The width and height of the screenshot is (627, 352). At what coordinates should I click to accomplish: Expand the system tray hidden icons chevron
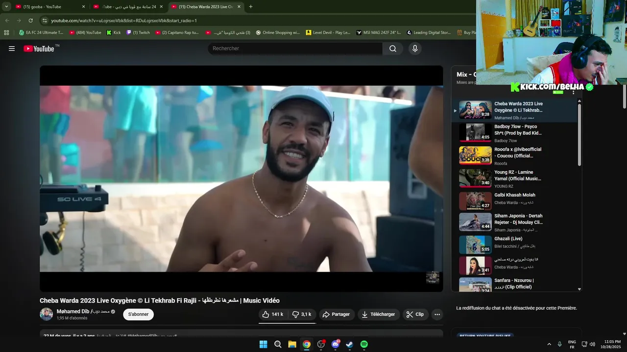[x=549, y=344]
